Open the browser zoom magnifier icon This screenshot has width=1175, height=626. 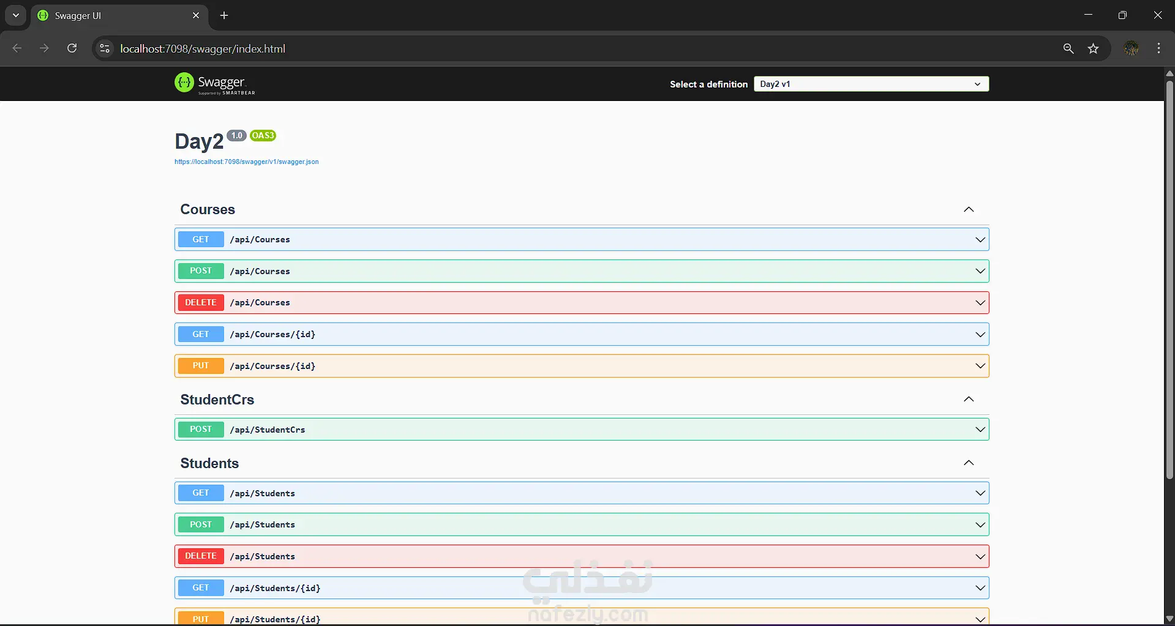pyautogui.click(x=1068, y=48)
